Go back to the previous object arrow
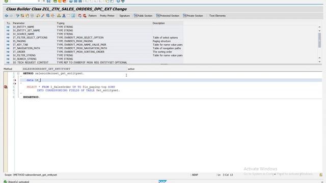The width and height of the screenshot is (326, 183). click(7, 16)
